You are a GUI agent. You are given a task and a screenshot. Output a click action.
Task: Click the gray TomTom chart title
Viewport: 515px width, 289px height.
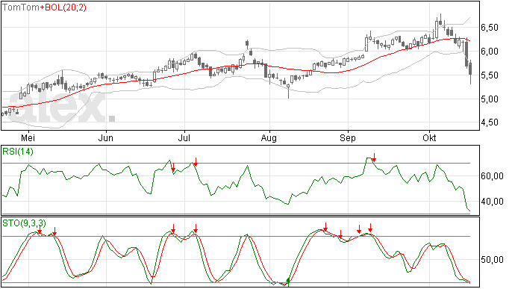[x=21, y=7]
